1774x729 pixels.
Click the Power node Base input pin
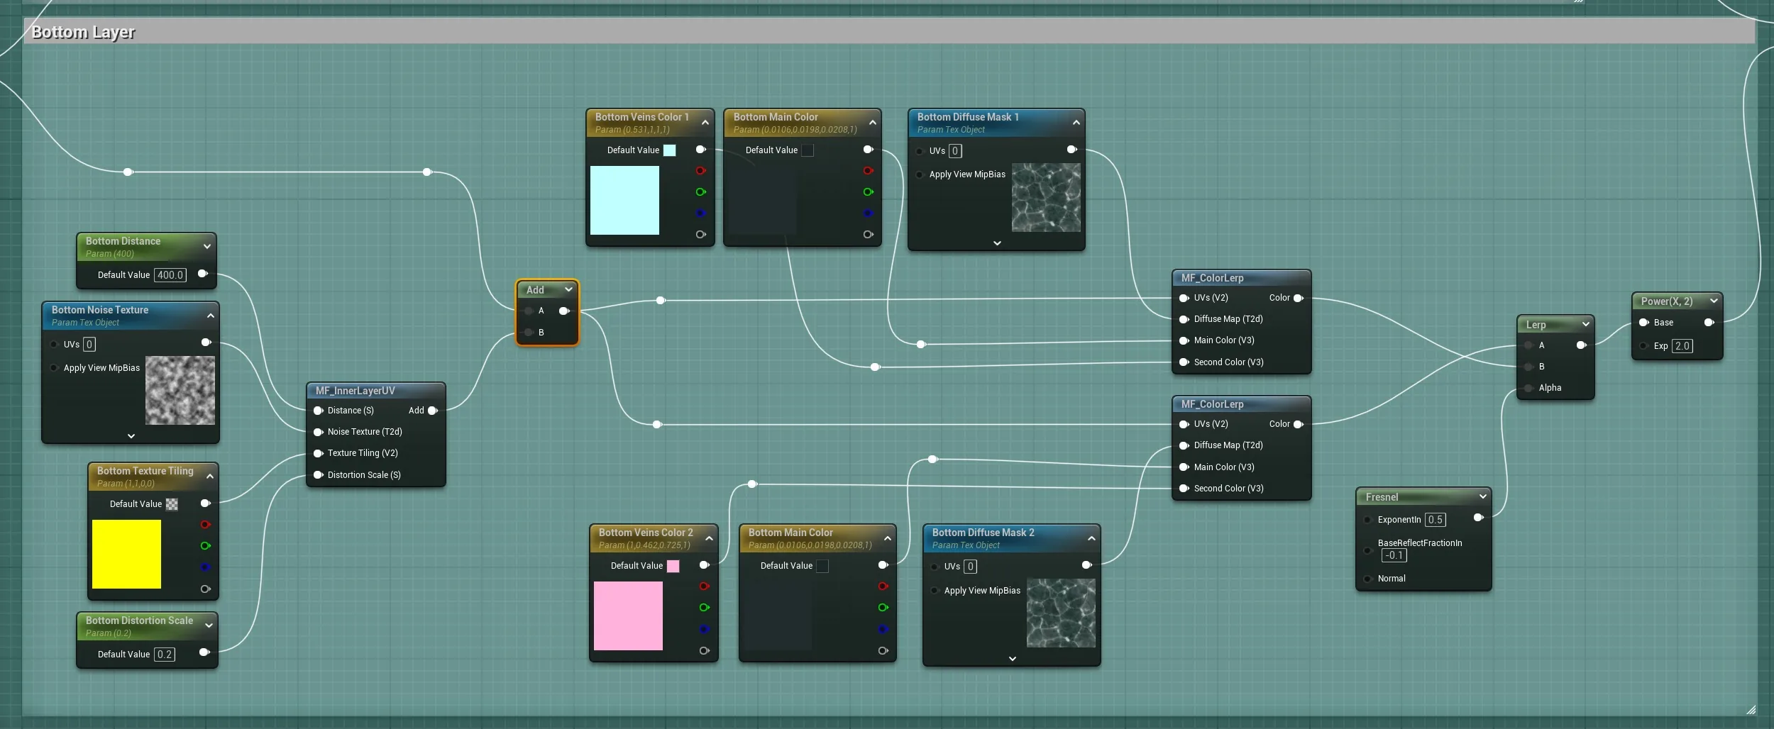[1644, 323]
